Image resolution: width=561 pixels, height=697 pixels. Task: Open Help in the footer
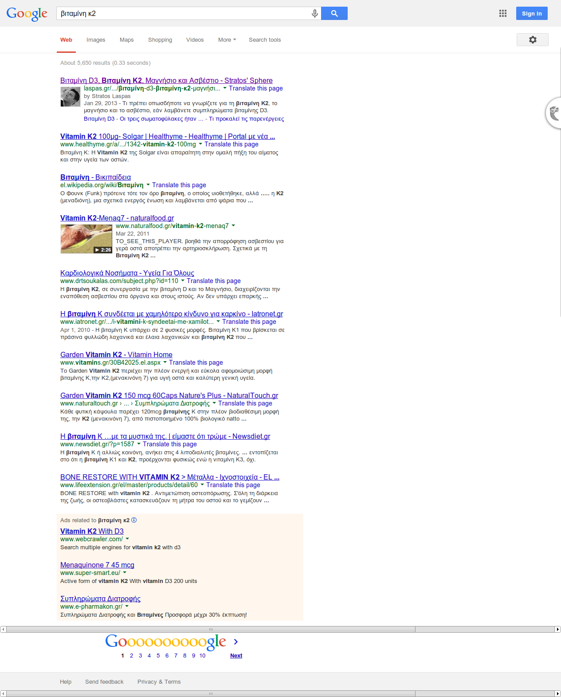(x=66, y=681)
